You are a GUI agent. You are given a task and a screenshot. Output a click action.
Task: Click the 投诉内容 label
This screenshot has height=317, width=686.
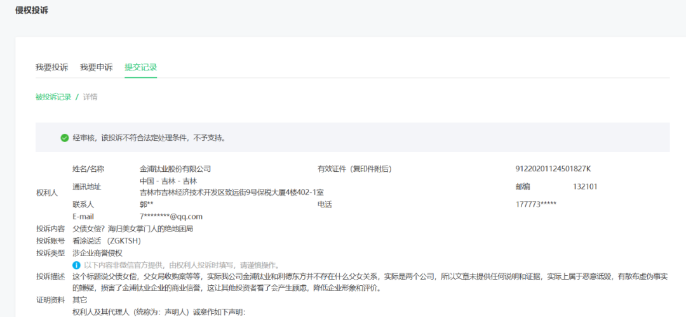(x=50, y=229)
